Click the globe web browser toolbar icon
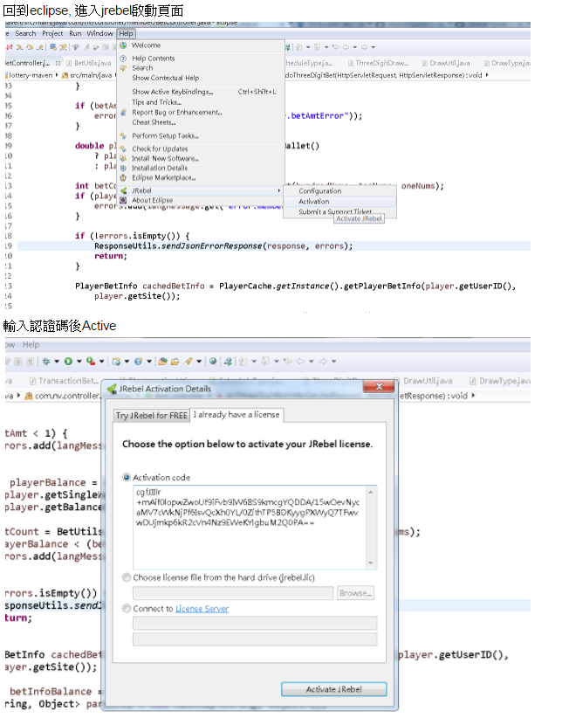This screenshot has height=718, width=569. coord(213,362)
